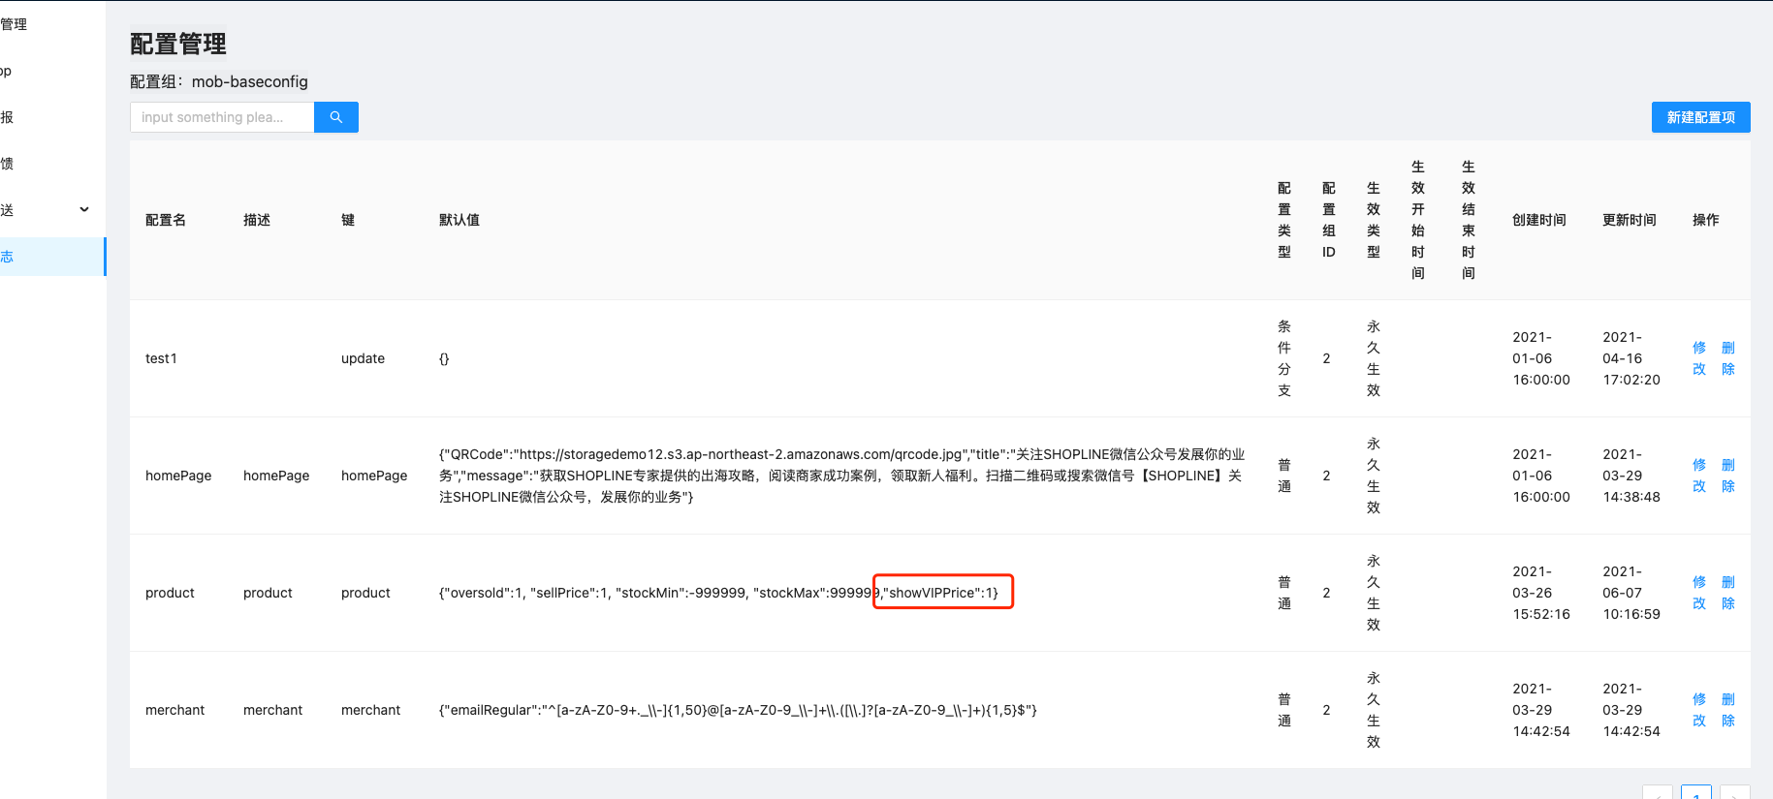Expand the 送 sidebar submenu chevron

pos(84,210)
